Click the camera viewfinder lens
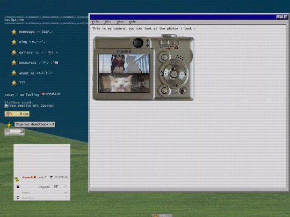The width and height of the screenshot is (290, 217). pyautogui.click(x=138, y=43)
